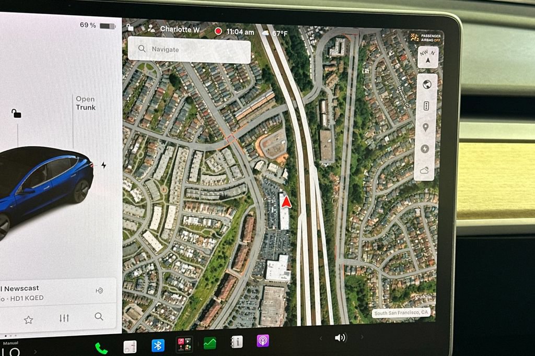Screen dimensions: 535x356
Task: Lower the volume with the left arrow
Action: [320, 338]
